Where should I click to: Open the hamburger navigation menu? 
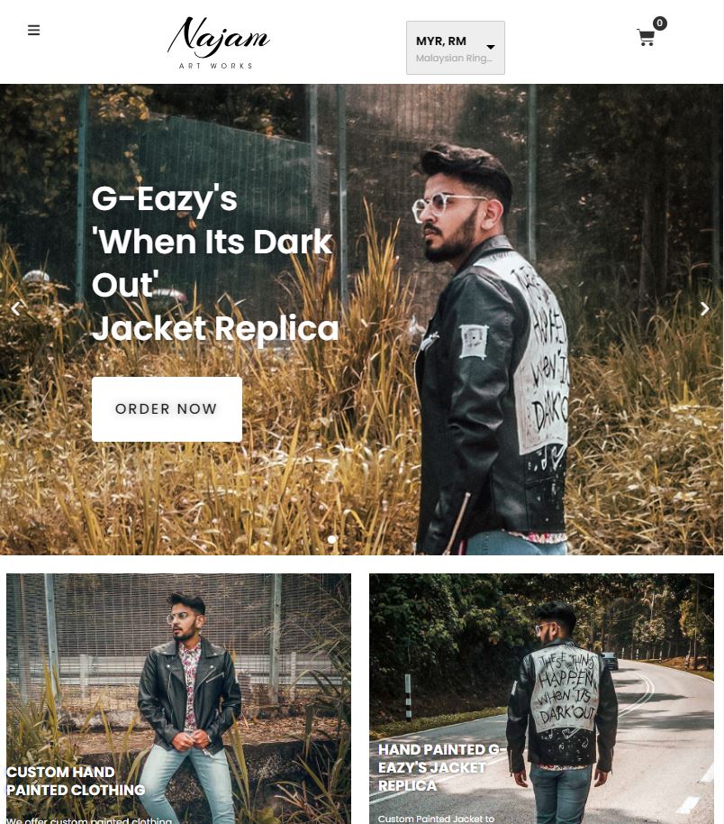coord(33,31)
